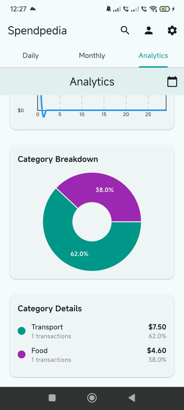Screen dimensions: 184x410
Task: Tap the purple Food color dot
Action: (22, 354)
